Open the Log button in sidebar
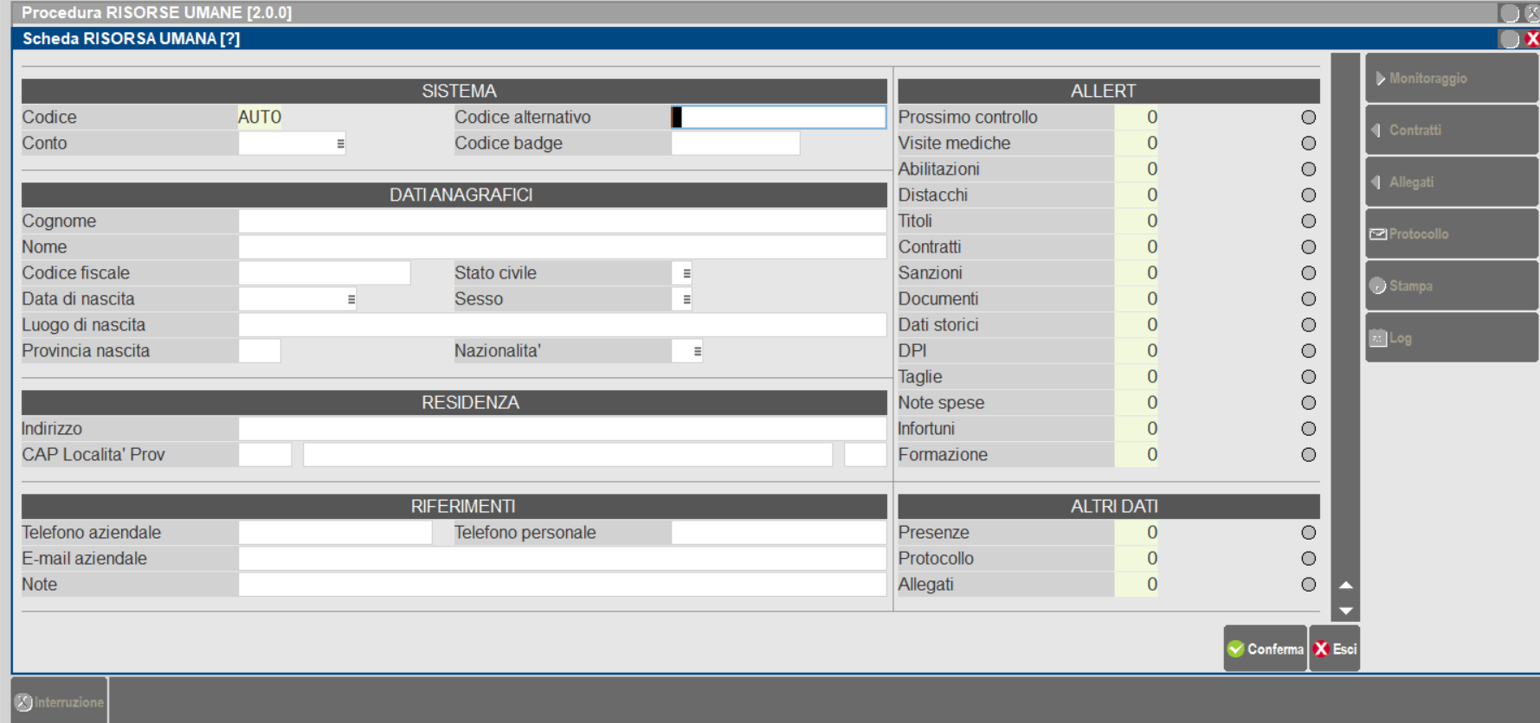Screen dimensions: 1540x723 point(1451,338)
